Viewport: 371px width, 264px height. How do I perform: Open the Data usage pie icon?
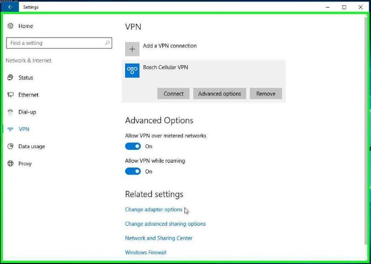(x=10, y=147)
